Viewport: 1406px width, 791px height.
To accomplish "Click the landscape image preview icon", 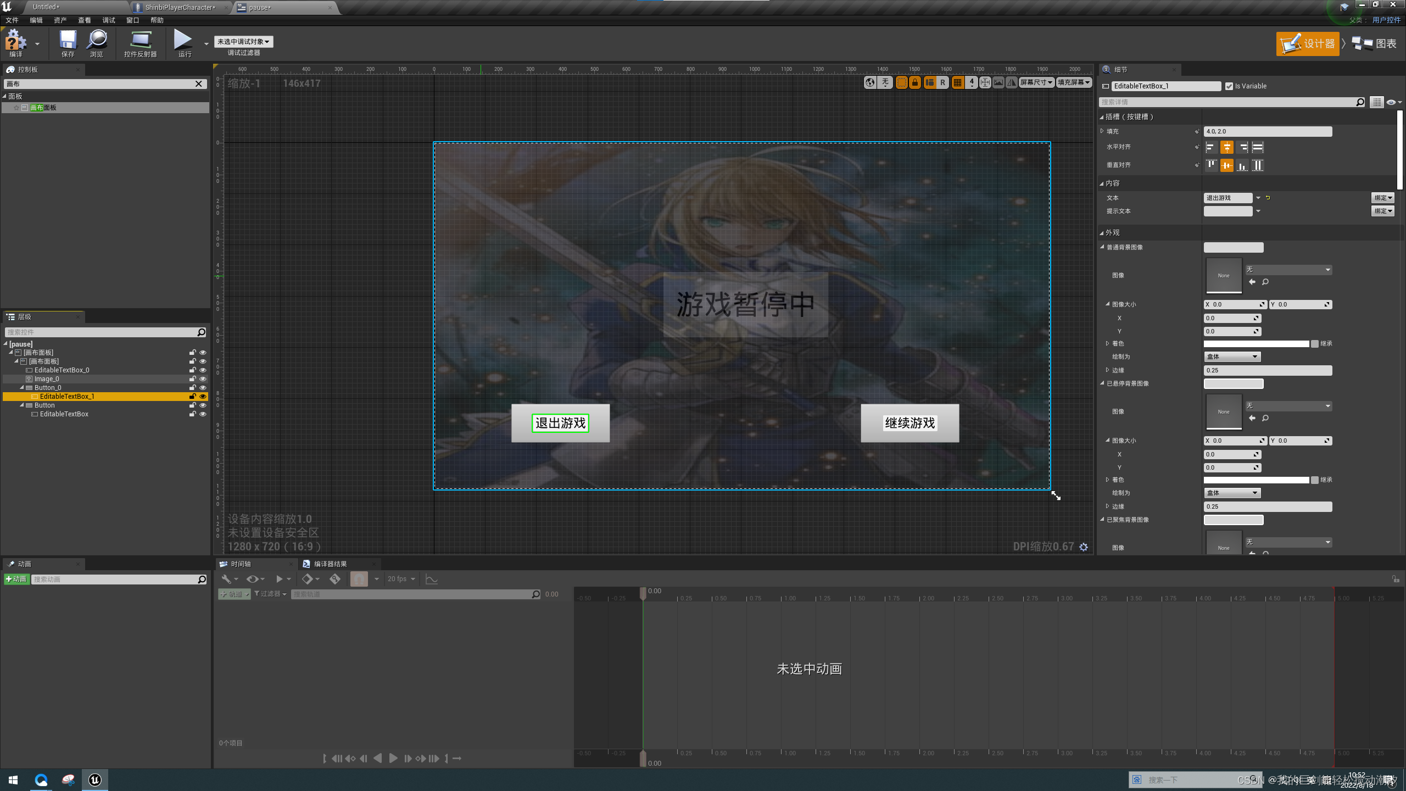I will 998,82.
